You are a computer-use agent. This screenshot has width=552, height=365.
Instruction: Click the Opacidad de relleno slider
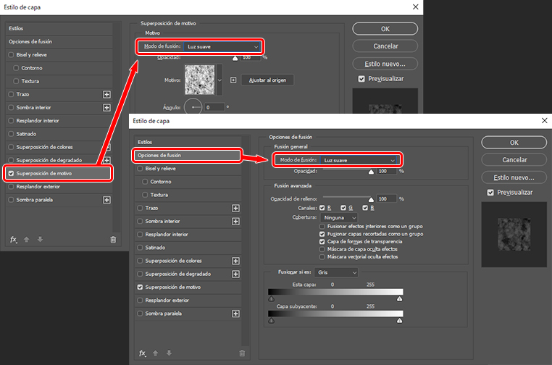point(348,198)
